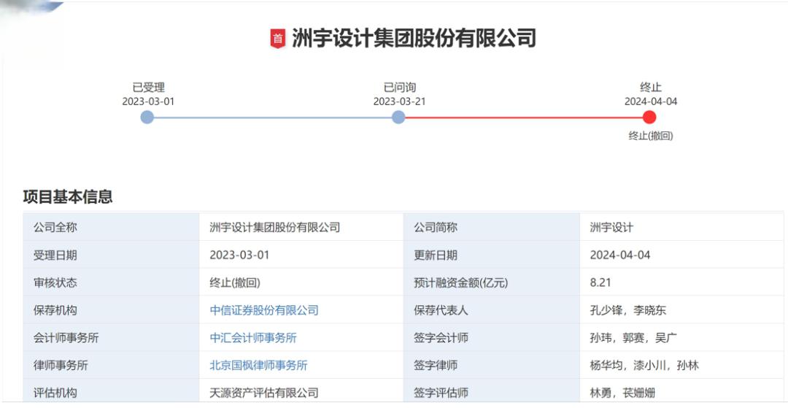The height and width of the screenshot is (408, 788).
Task: Click the 保荐机构 label cell
Action: (111, 310)
